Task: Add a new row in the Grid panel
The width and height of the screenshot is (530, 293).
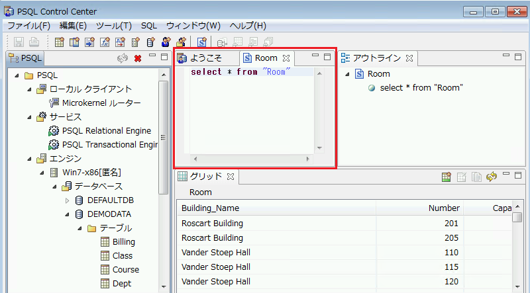Action: coord(447,177)
